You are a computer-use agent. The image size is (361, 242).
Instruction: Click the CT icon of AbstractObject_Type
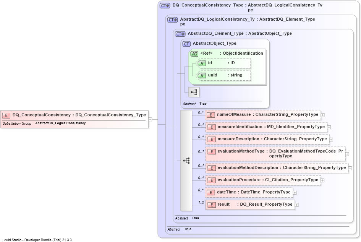tap(186, 44)
